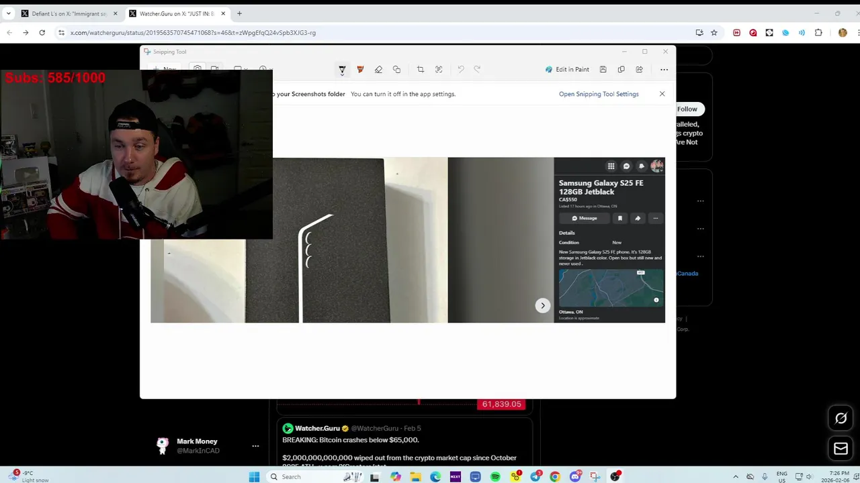Image resolution: width=860 pixels, height=483 pixels.
Task: Open the Chrome profile avatar
Action: point(843,32)
